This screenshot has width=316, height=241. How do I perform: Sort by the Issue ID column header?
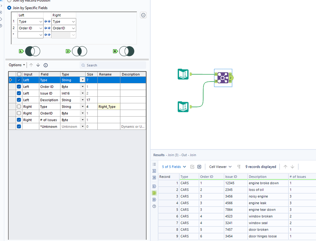[236, 177]
